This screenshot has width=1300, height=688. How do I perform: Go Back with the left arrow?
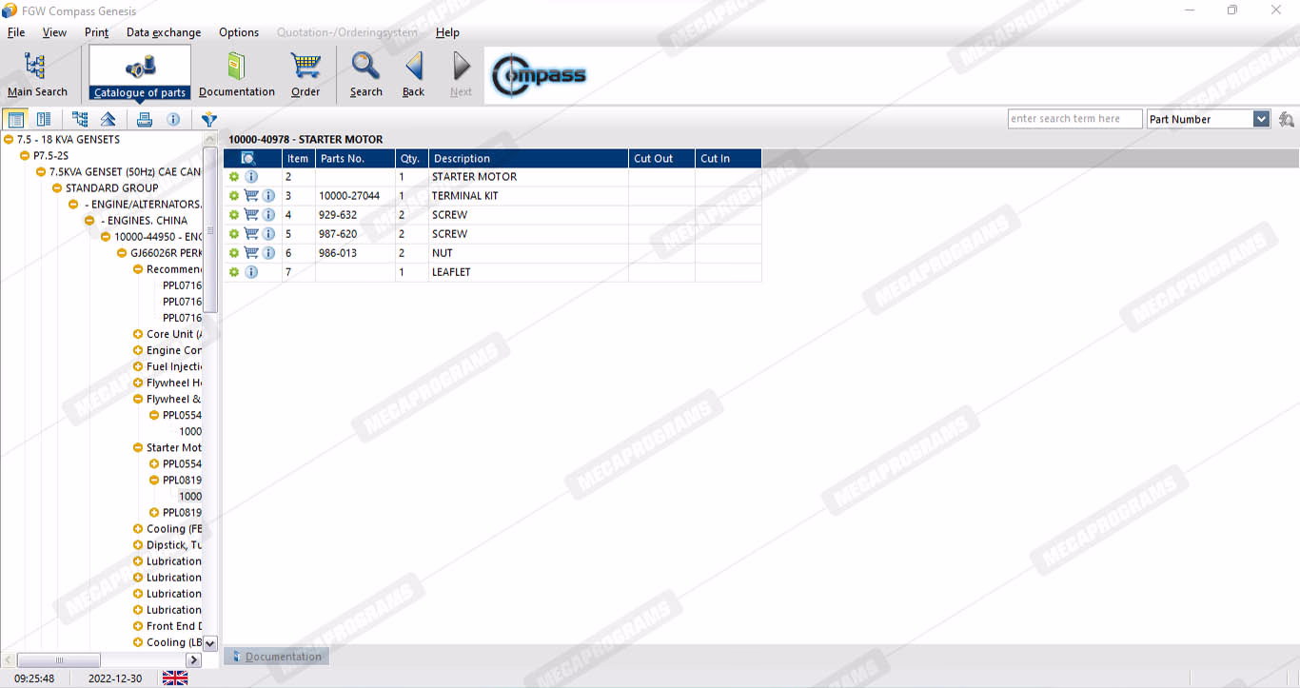click(x=413, y=74)
